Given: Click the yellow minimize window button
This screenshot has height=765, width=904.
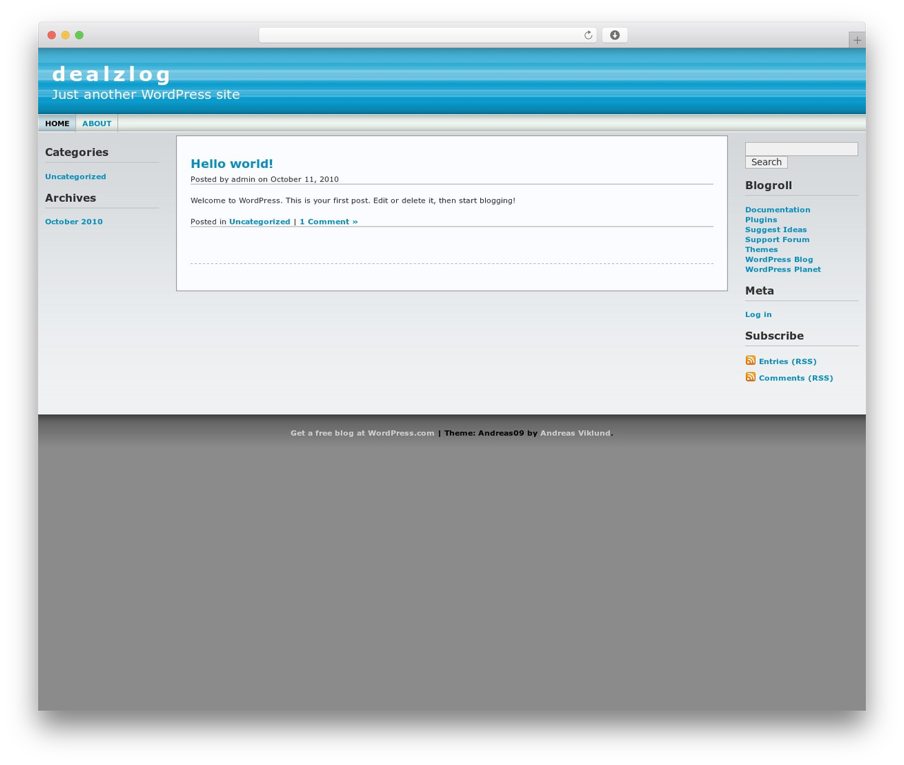Looking at the screenshot, I should click(x=65, y=35).
